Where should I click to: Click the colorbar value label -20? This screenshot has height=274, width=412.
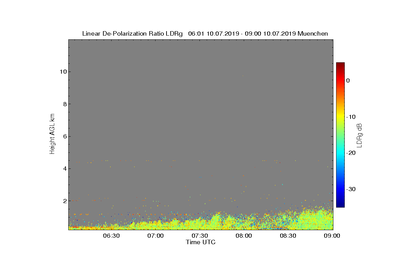[x=351, y=153]
